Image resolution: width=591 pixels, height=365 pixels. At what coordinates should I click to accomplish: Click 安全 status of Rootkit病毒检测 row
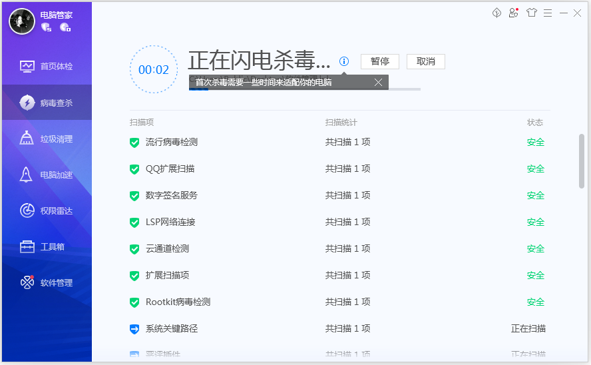pyautogui.click(x=536, y=302)
